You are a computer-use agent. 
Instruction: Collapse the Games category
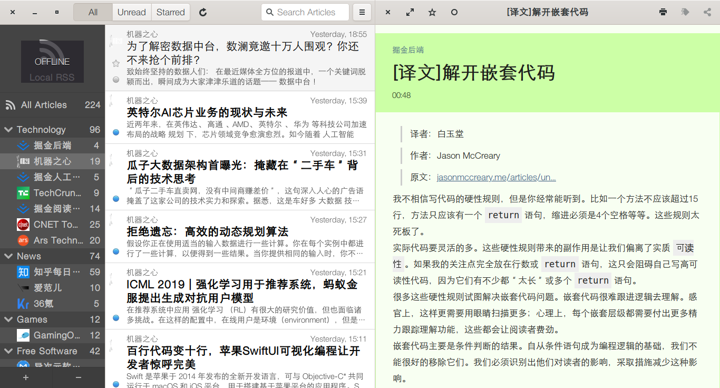[x=8, y=319]
